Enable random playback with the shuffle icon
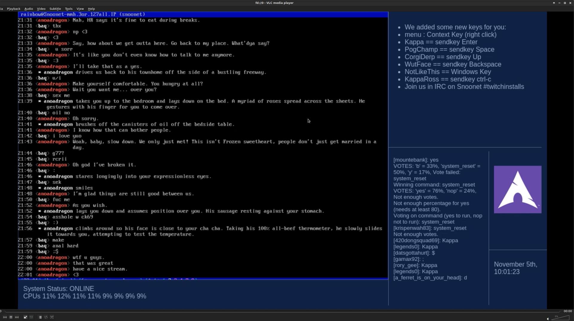The width and height of the screenshot is (574, 321). [52, 317]
